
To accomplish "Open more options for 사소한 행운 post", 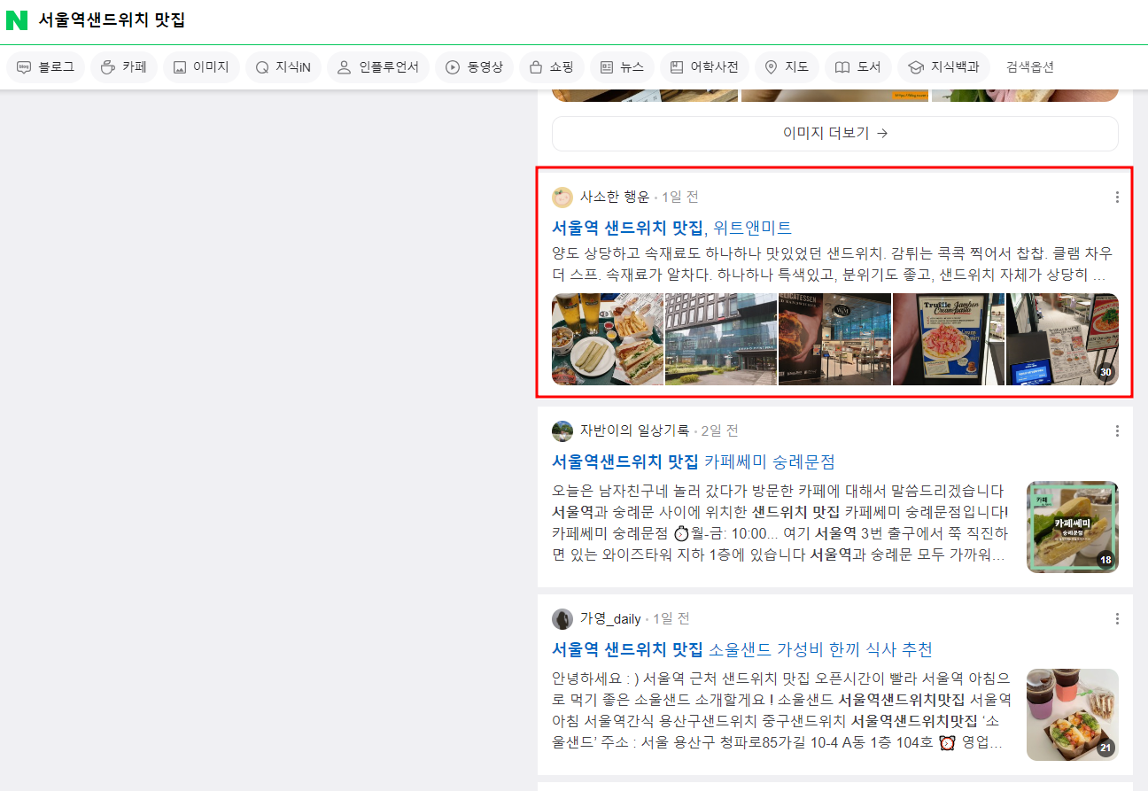I will point(1117,197).
